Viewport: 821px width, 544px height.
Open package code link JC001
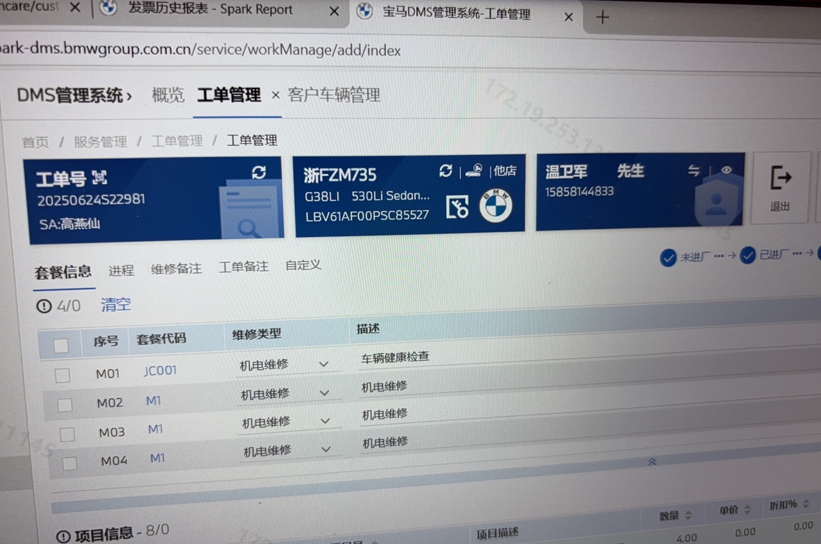click(x=160, y=370)
